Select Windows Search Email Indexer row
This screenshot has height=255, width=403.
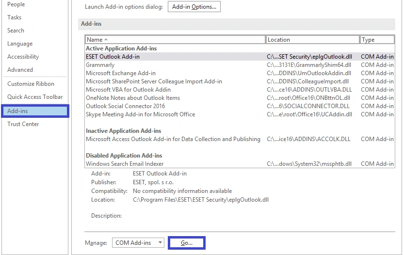(240, 164)
